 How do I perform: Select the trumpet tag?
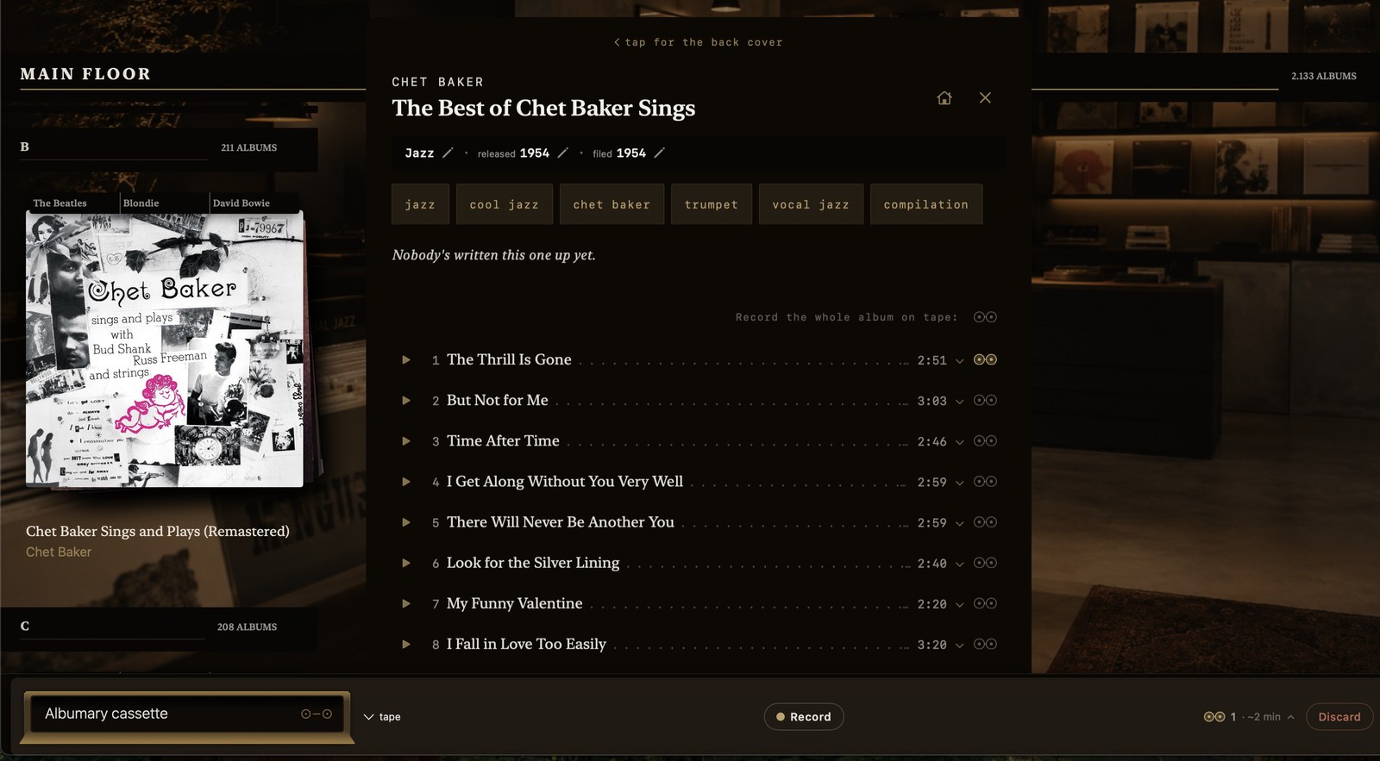coord(712,204)
